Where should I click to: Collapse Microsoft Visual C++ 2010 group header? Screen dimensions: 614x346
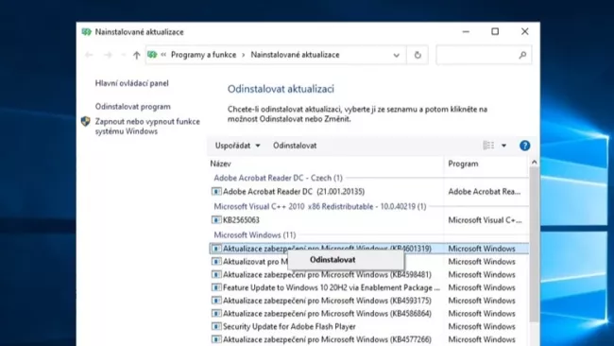coord(320,206)
